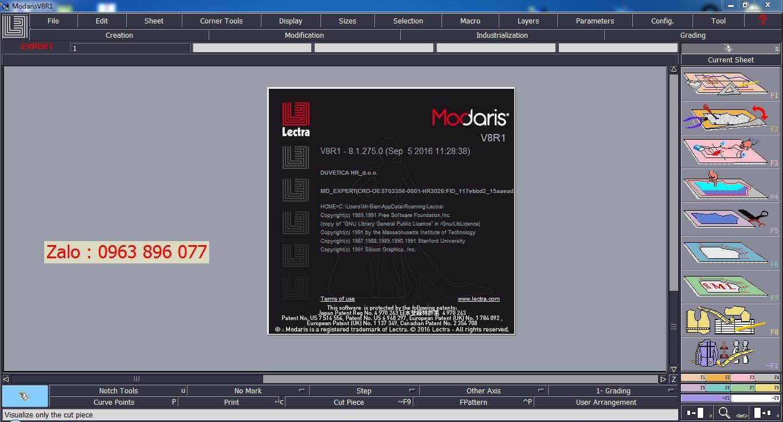Click the horizontal scrollbar thumb
Screen dimensions: 783x422
(137, 379)
